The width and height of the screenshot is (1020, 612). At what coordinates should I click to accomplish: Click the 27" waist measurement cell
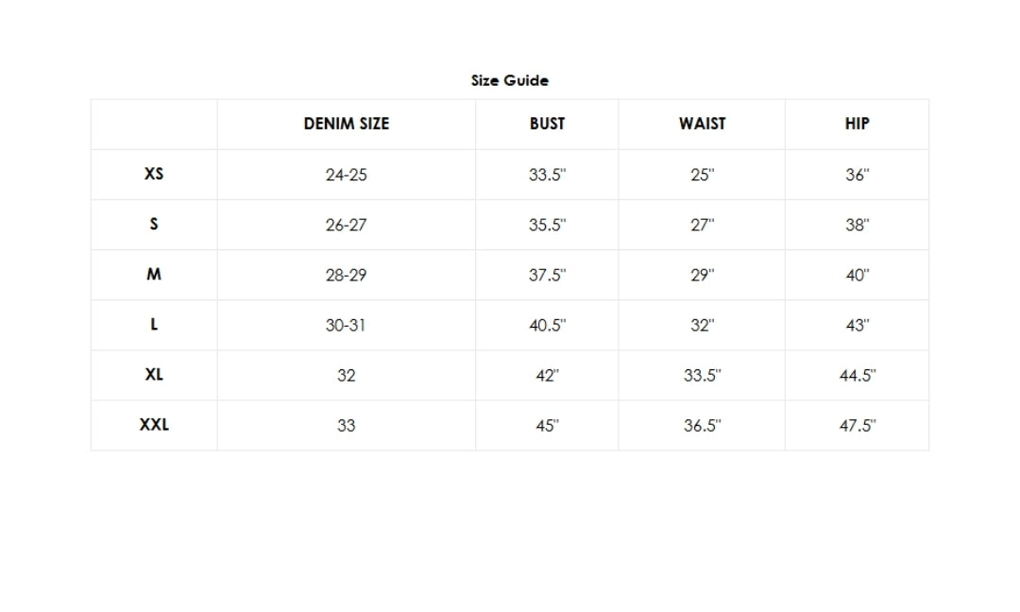(702, 225)
